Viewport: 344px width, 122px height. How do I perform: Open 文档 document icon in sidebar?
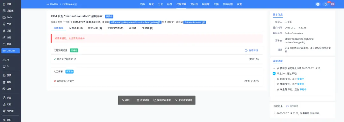coord(4,104)
